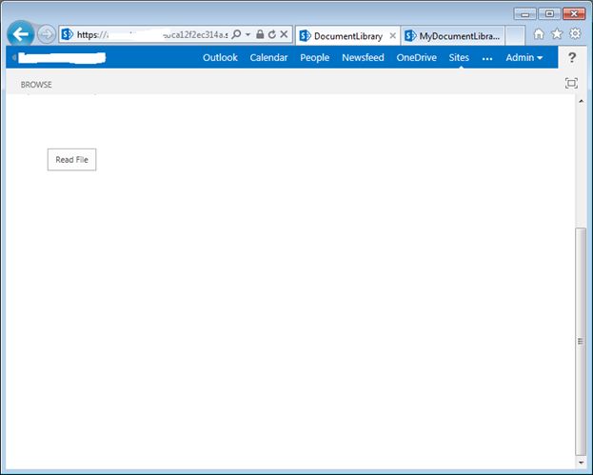Click the scrollbar down arrow
Screen dimensions: 593x475
(581, 463)
